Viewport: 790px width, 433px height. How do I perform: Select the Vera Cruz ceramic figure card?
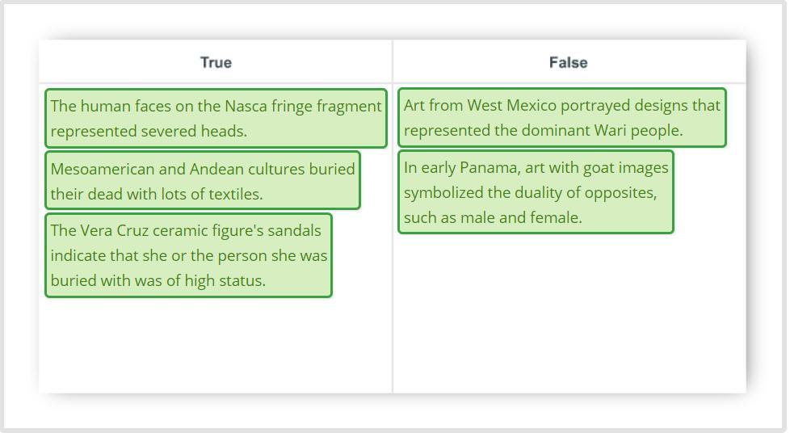point(188,255)
